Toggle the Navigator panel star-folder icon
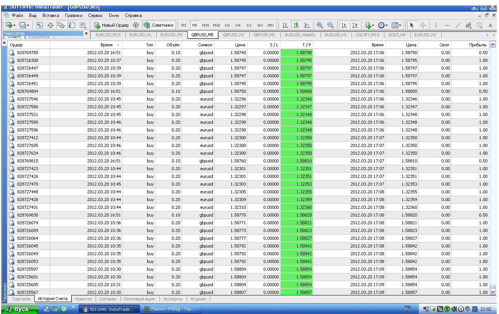The width and height of the screenshot is (499, 314). click(61, 25)
